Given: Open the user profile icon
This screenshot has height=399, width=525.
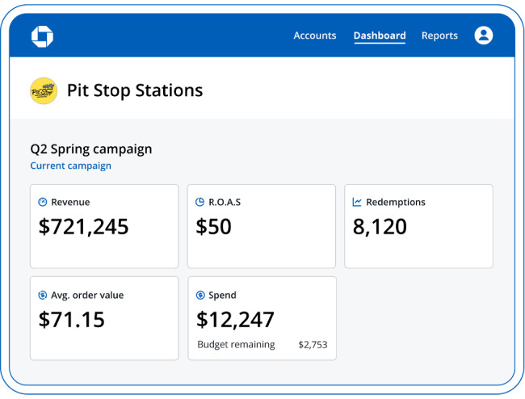Looking at the screenshot, I should coord(484,36).
